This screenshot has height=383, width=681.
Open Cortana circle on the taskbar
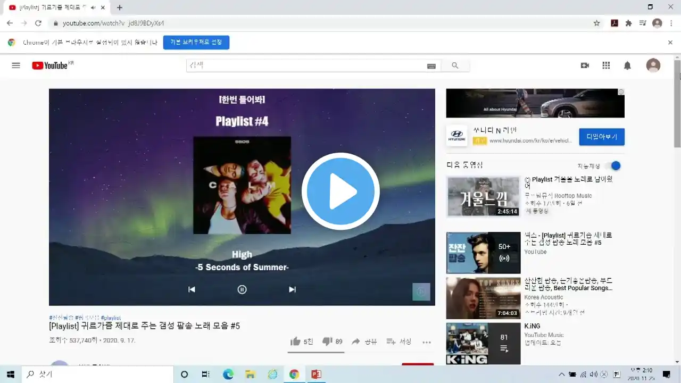click(184, 374)
